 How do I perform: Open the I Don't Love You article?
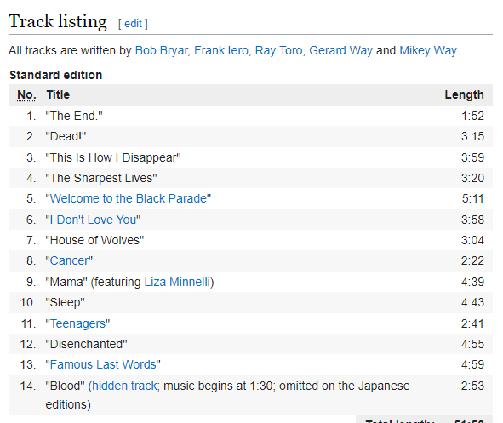coord(94,220)
